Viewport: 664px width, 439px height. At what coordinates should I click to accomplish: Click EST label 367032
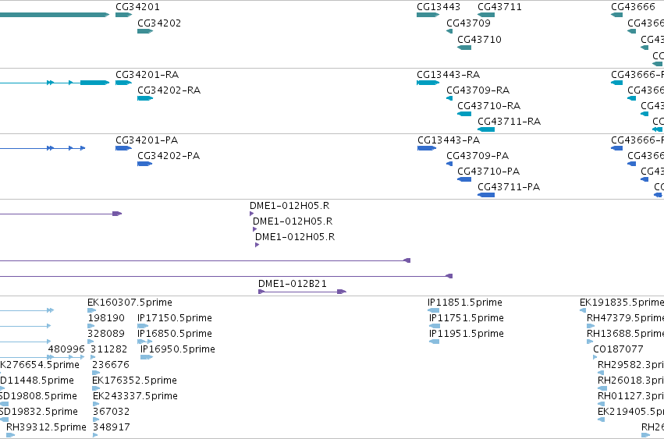pos(112,412)
